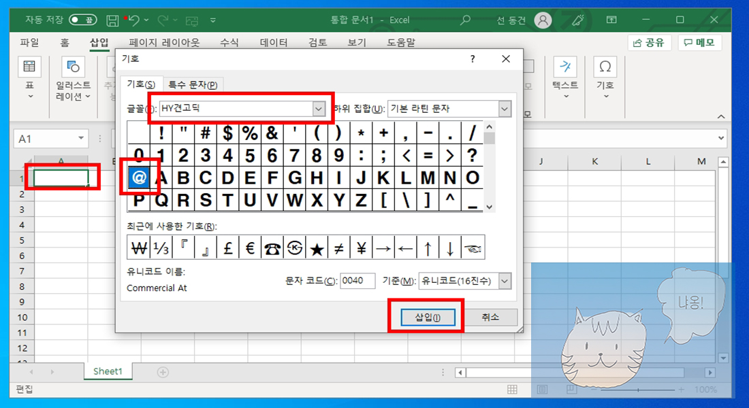The height and width of the screenshot is (408, 749).
Task: Select the 기호(S) dialog tab
Action: coord(141,84)
